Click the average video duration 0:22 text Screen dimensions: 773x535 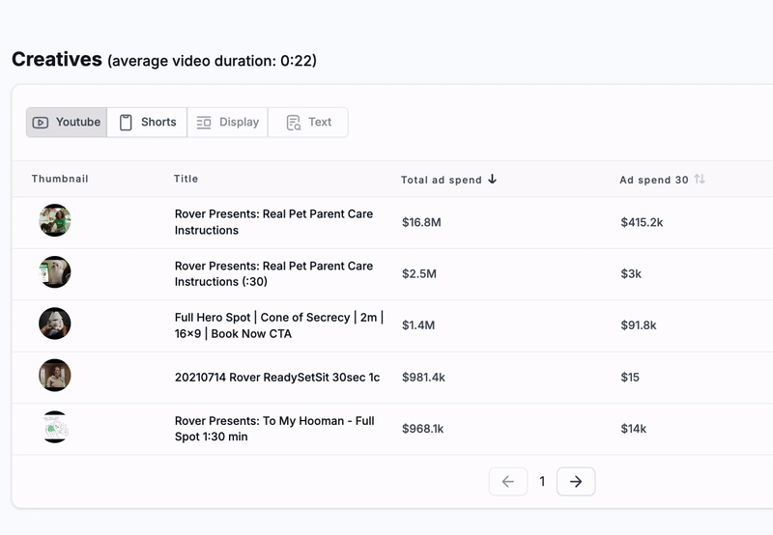212,61
